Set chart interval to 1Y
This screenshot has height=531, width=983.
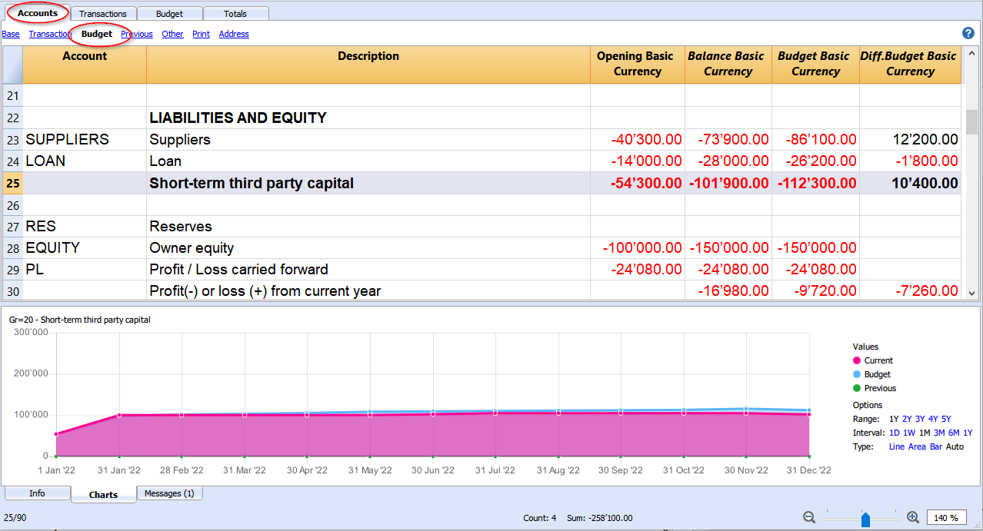[968, 433]
